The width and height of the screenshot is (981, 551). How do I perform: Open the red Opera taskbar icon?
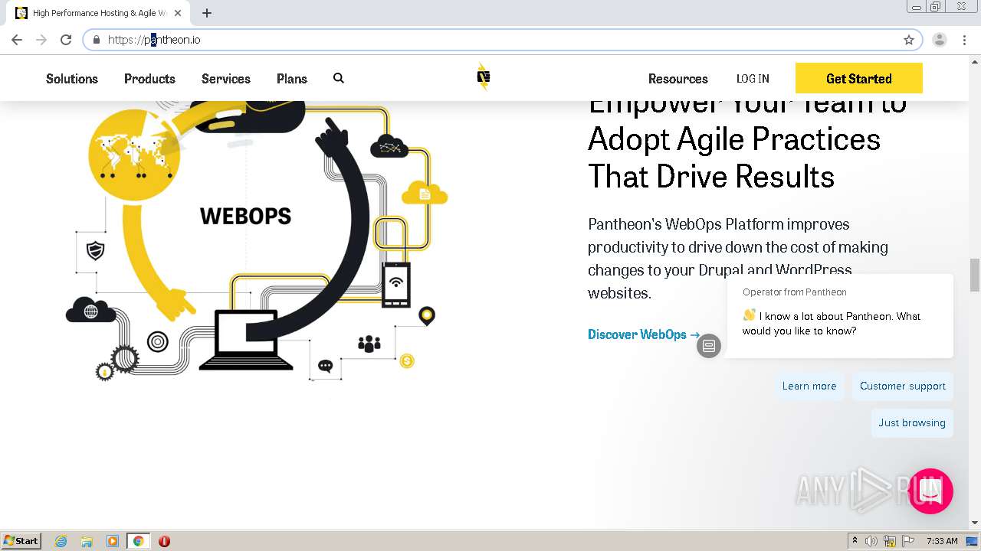click(x=164, y=541)
